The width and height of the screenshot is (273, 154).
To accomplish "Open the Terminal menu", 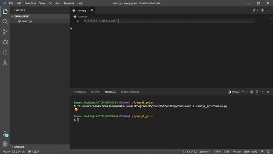I will [x=69, y=3].
